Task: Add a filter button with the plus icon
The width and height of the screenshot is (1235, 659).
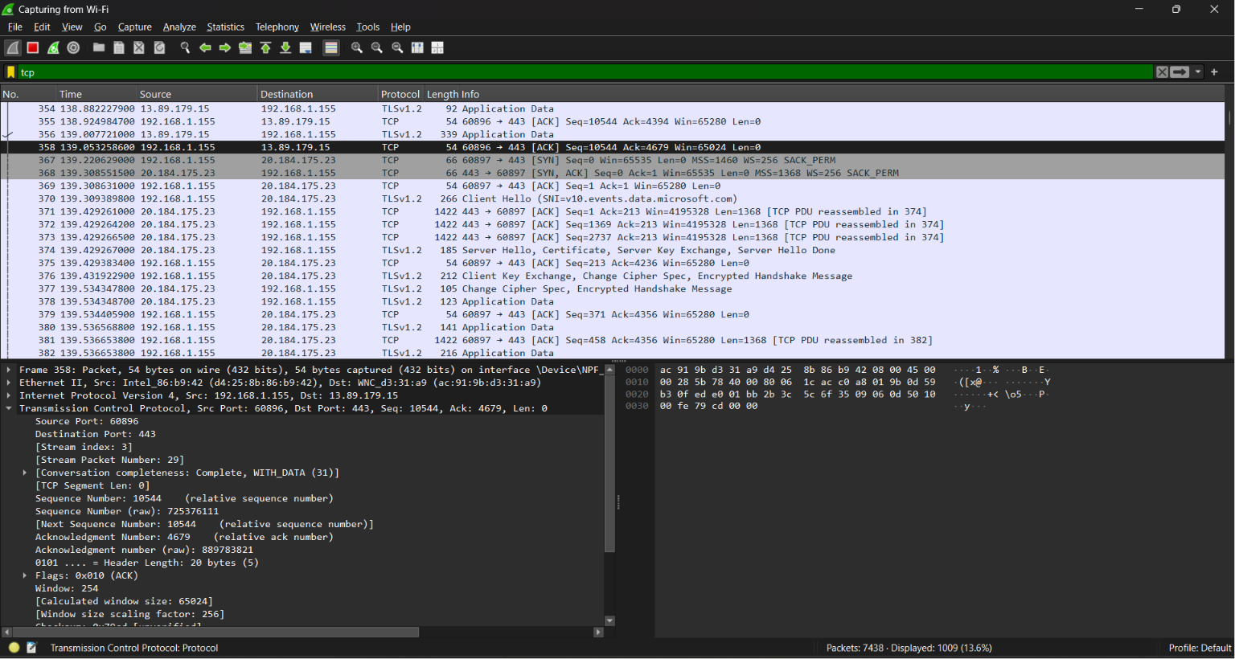Action: tap(1214, 72)
